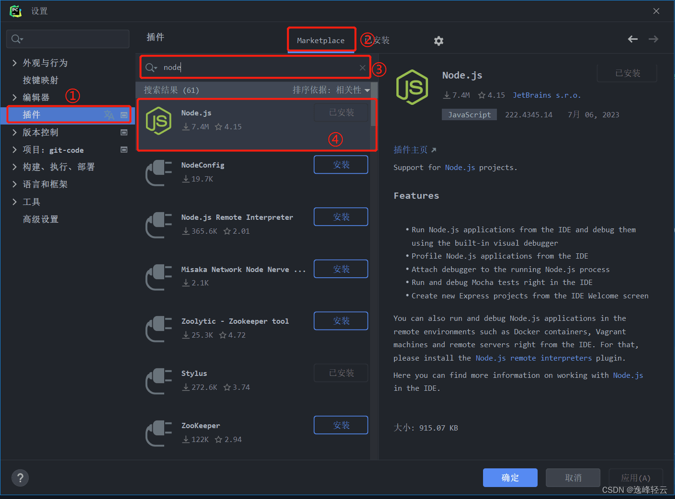Screen dimensions: 675x499
Task: Clear the plugin search field text
Action: [362, 68]
